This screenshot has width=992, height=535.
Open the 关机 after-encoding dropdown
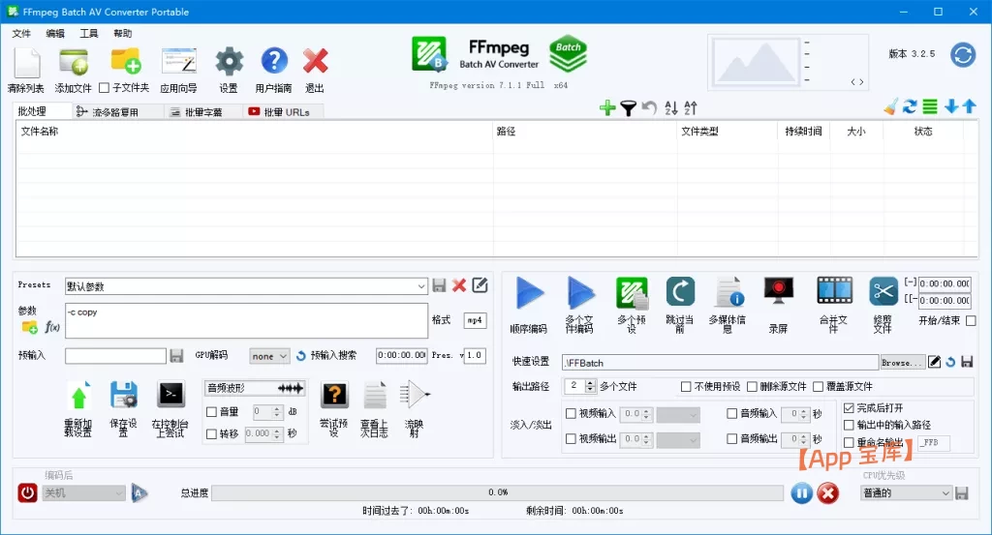[84, 492]
